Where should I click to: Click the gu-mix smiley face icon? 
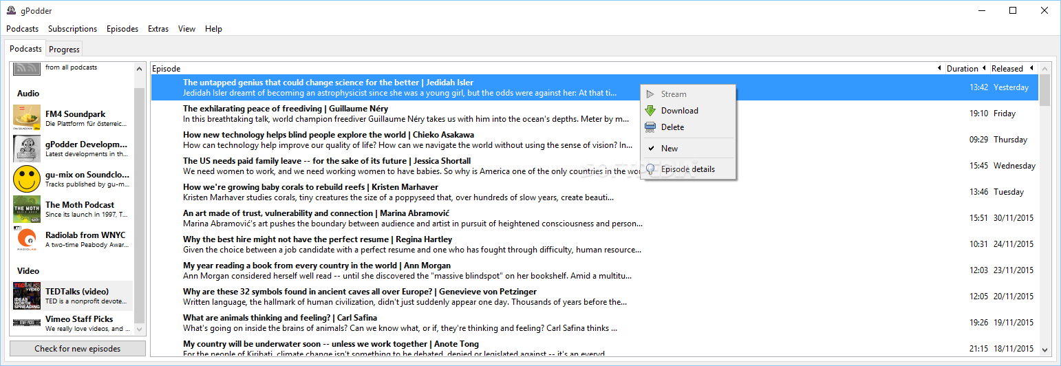(x=27, y=179)
